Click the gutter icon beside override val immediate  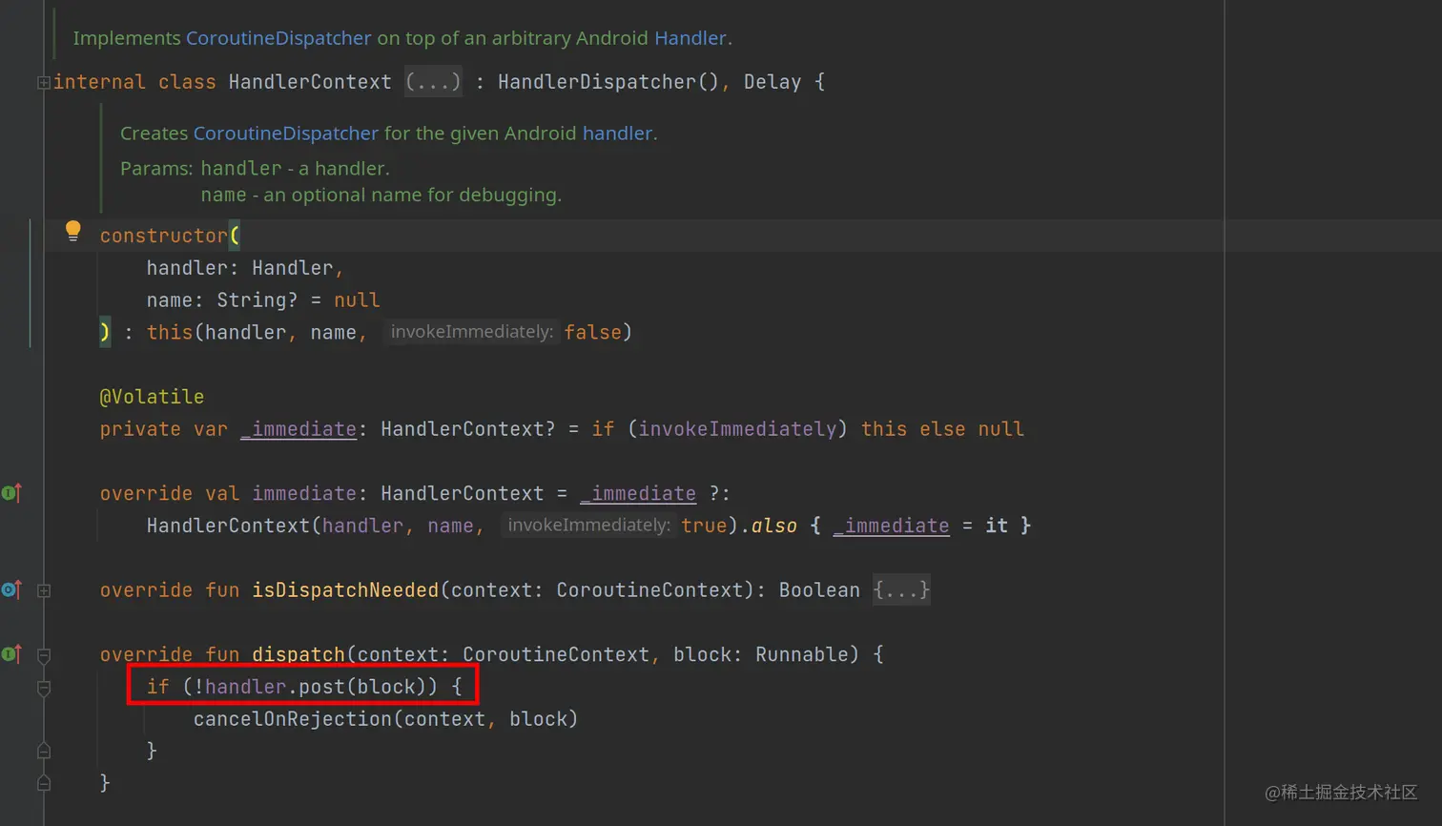pos(11,493)
